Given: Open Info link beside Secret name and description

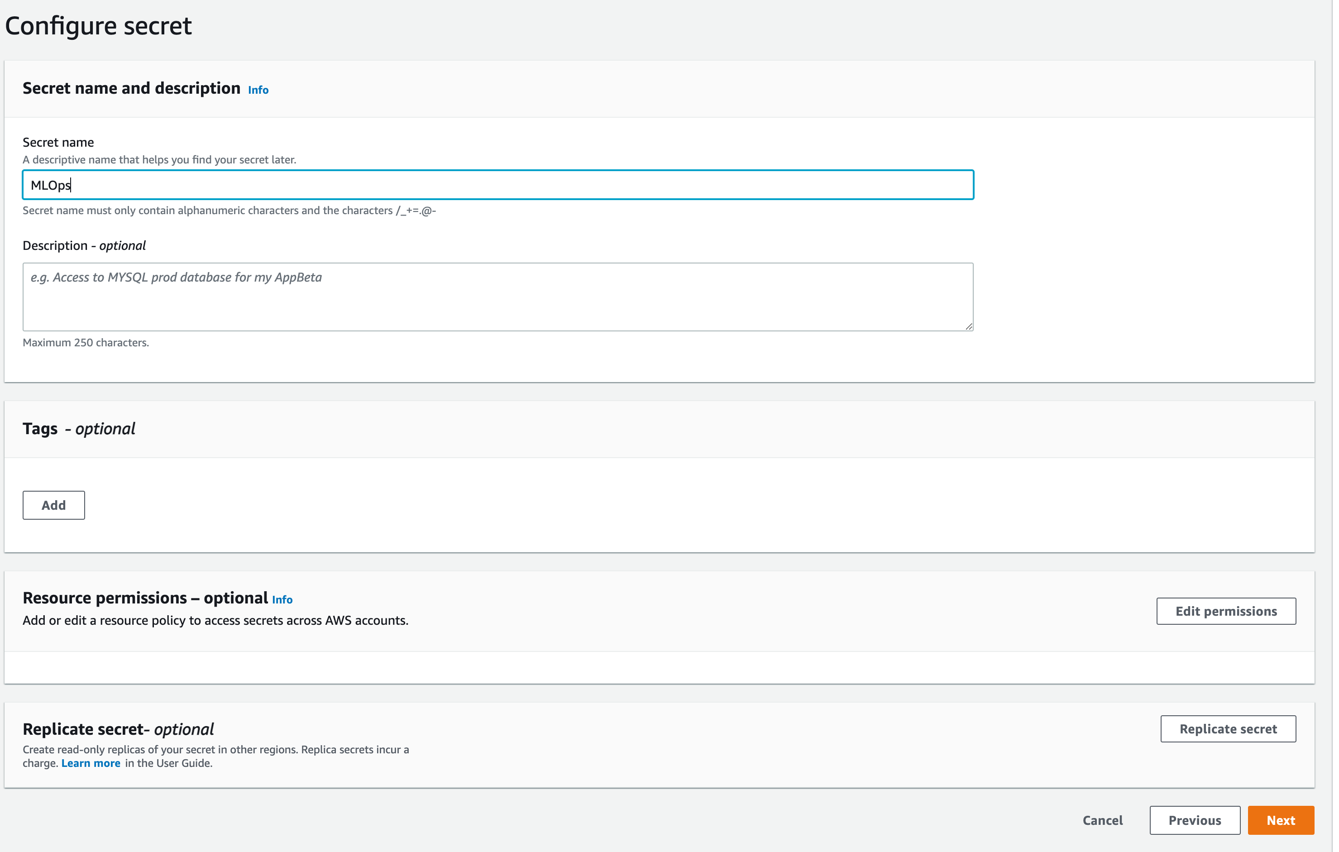Looking at the screenshot, I should pos(258,90).
